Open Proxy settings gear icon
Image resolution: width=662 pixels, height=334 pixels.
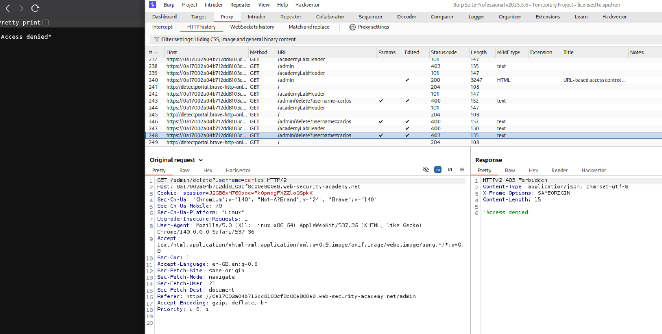click(352, 27)
